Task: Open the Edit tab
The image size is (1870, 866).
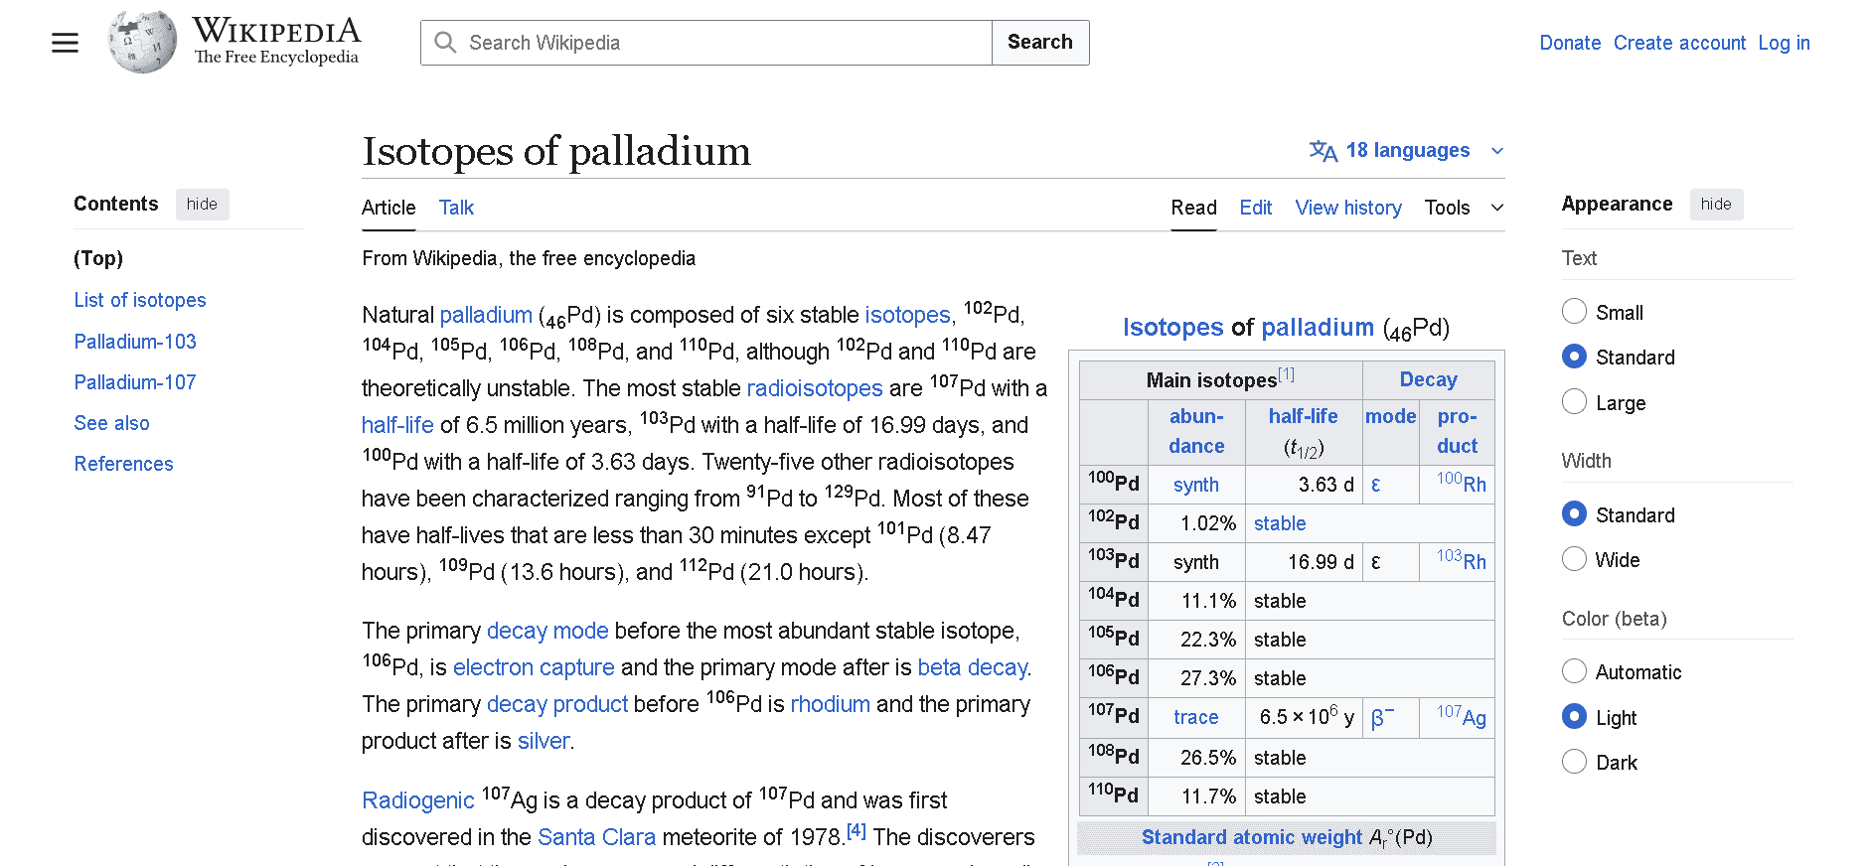Action: (x=1255, y=208)
